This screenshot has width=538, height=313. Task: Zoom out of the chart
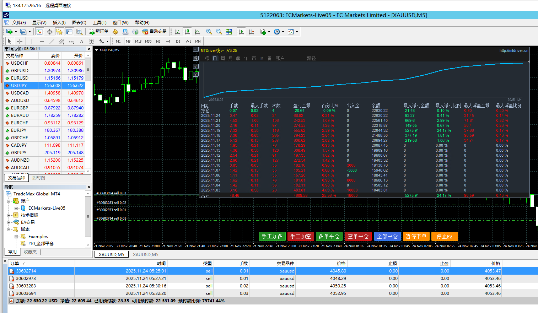click(219, 32)
